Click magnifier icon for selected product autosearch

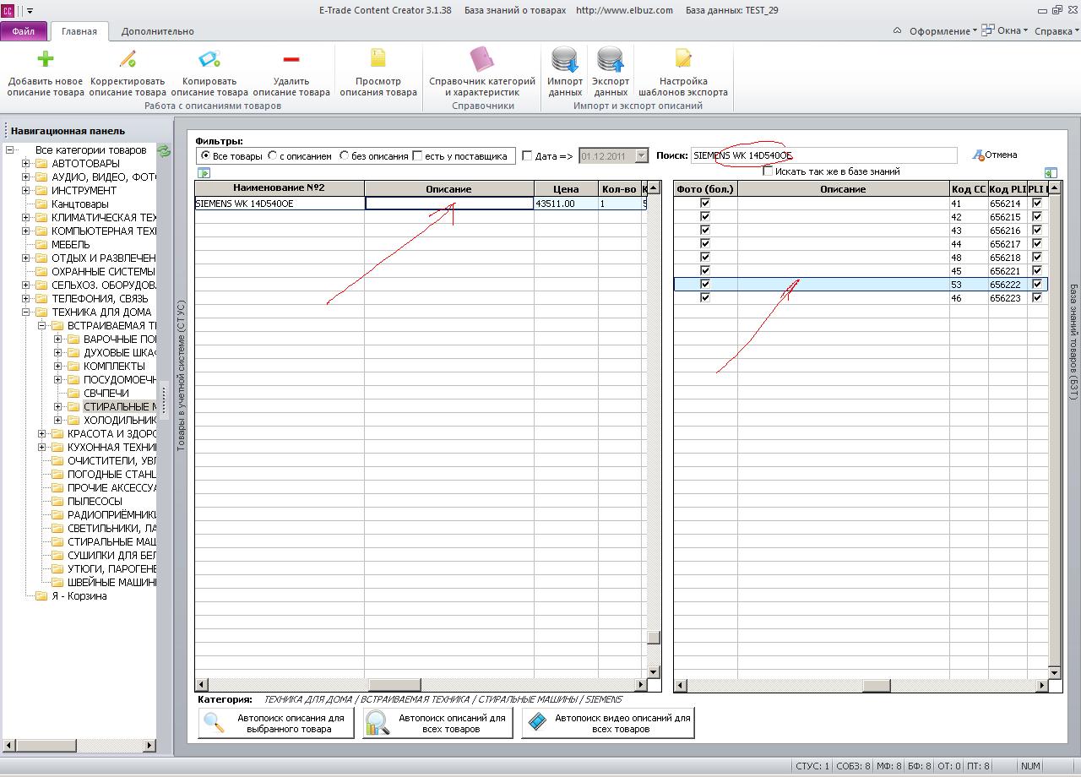pyautogui.click(x=215, y=724)
